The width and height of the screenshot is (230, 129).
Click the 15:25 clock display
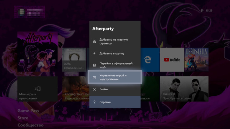coord(209,10)
